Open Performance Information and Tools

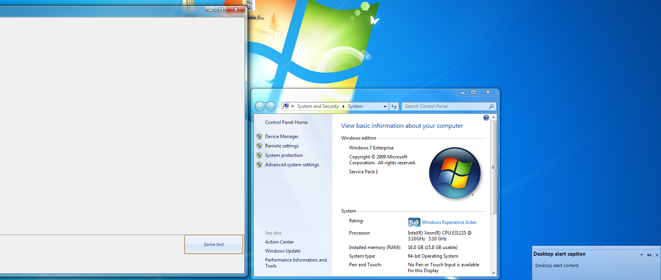[296, 263]
